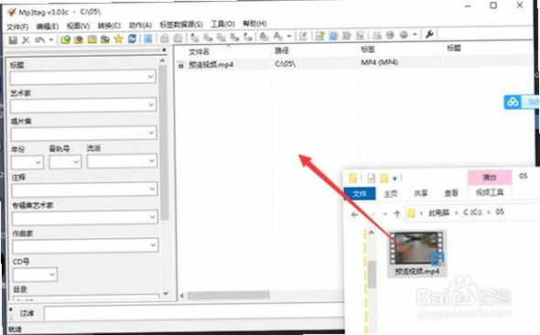The height and width of the screenshot is (335, 540).
Task: Click the Remove tag X icon
Action: coord(26,40)
